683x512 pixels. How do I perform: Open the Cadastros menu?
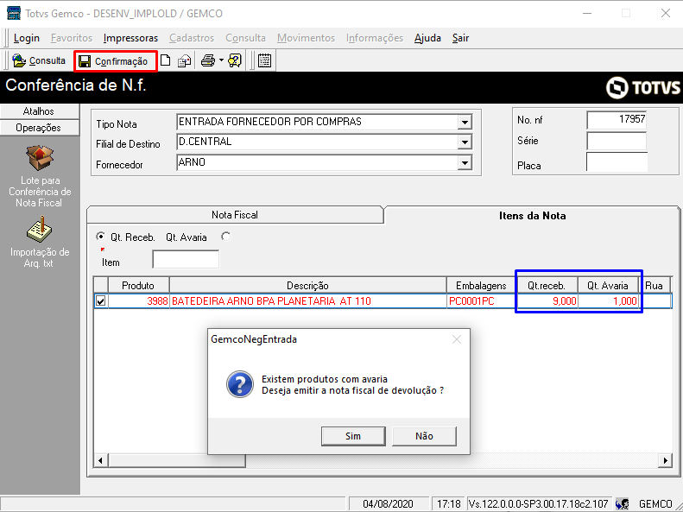(192, 38)
